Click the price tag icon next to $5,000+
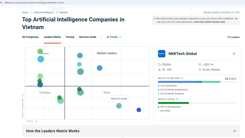Screen dimensions: 245x138 click(159, 64)
